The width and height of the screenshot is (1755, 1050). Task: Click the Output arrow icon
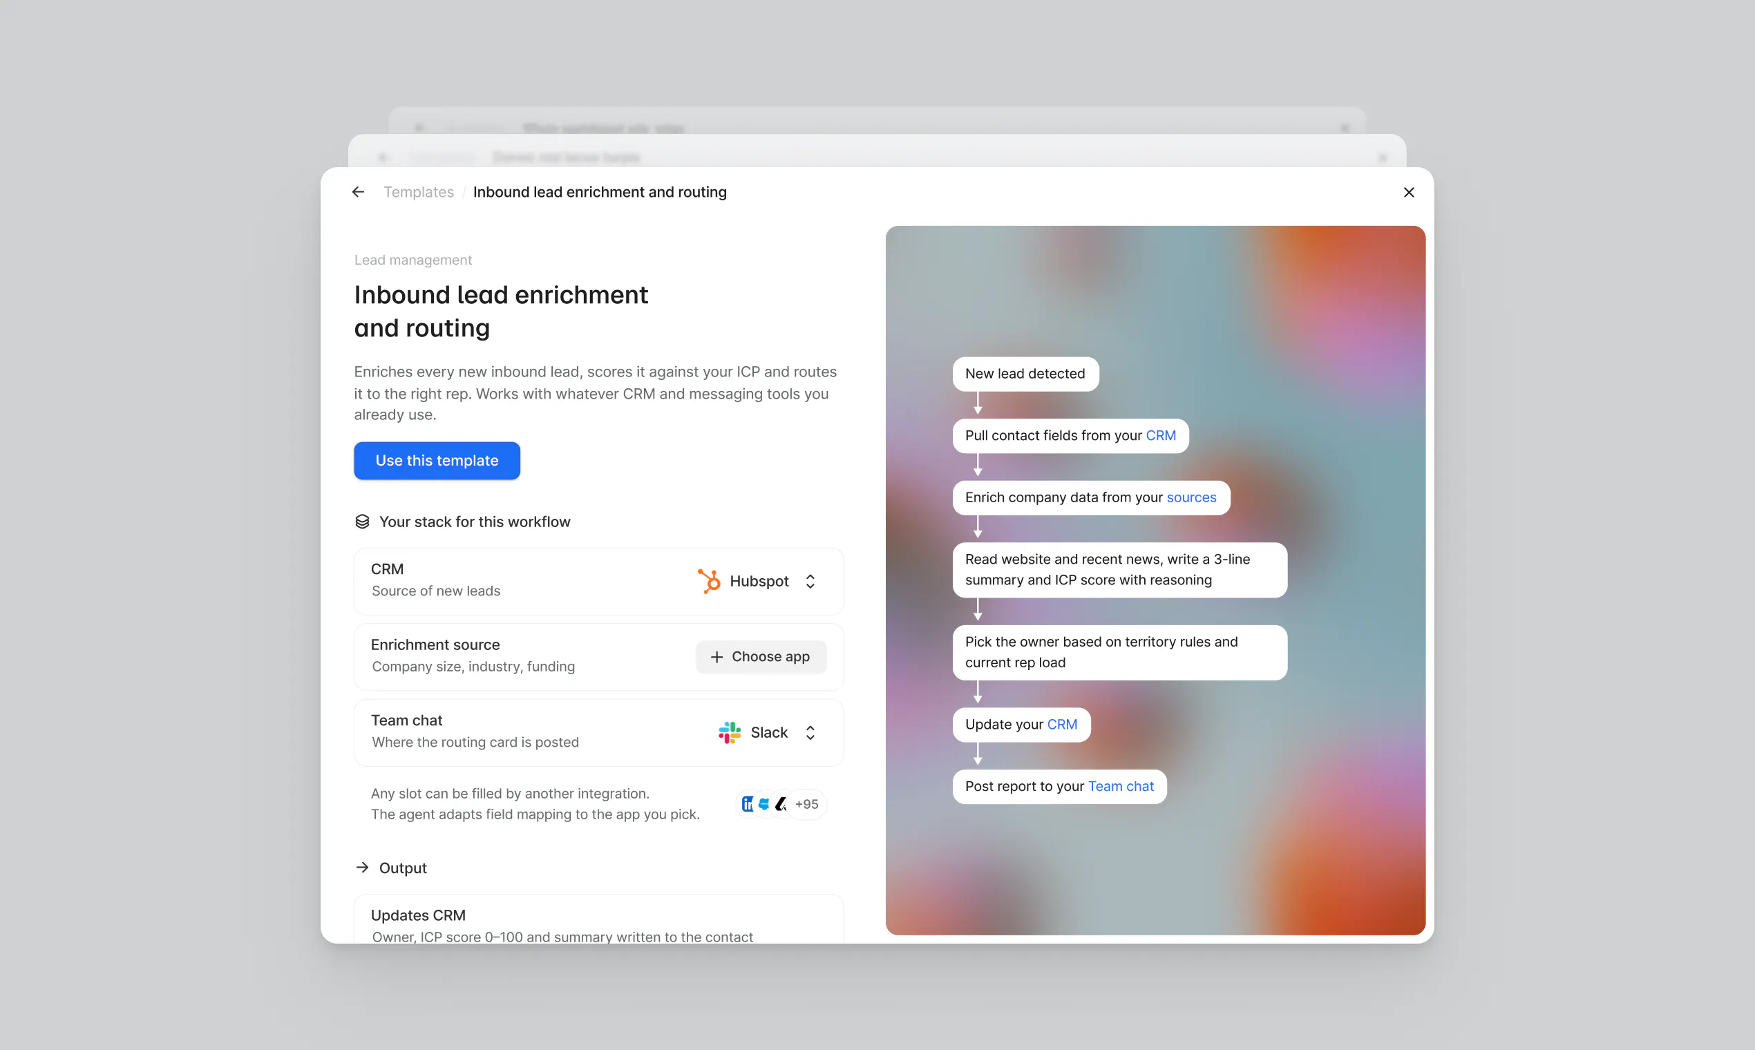(x=361, y=868)
